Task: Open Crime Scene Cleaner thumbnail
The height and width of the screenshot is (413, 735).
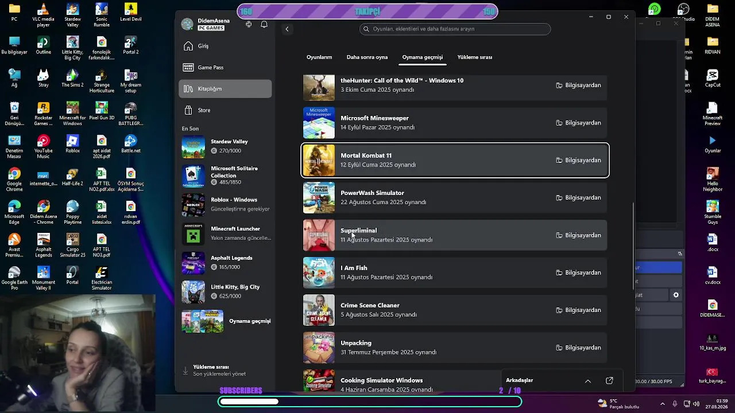Action: 319,310
